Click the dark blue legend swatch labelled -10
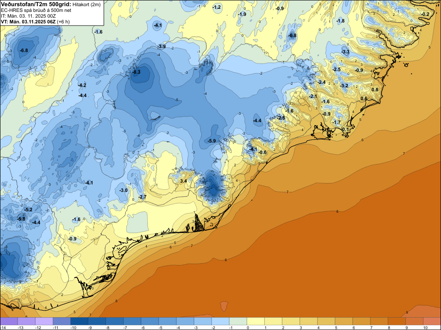Viewport: 441px width, 330px height. [79, 321]
